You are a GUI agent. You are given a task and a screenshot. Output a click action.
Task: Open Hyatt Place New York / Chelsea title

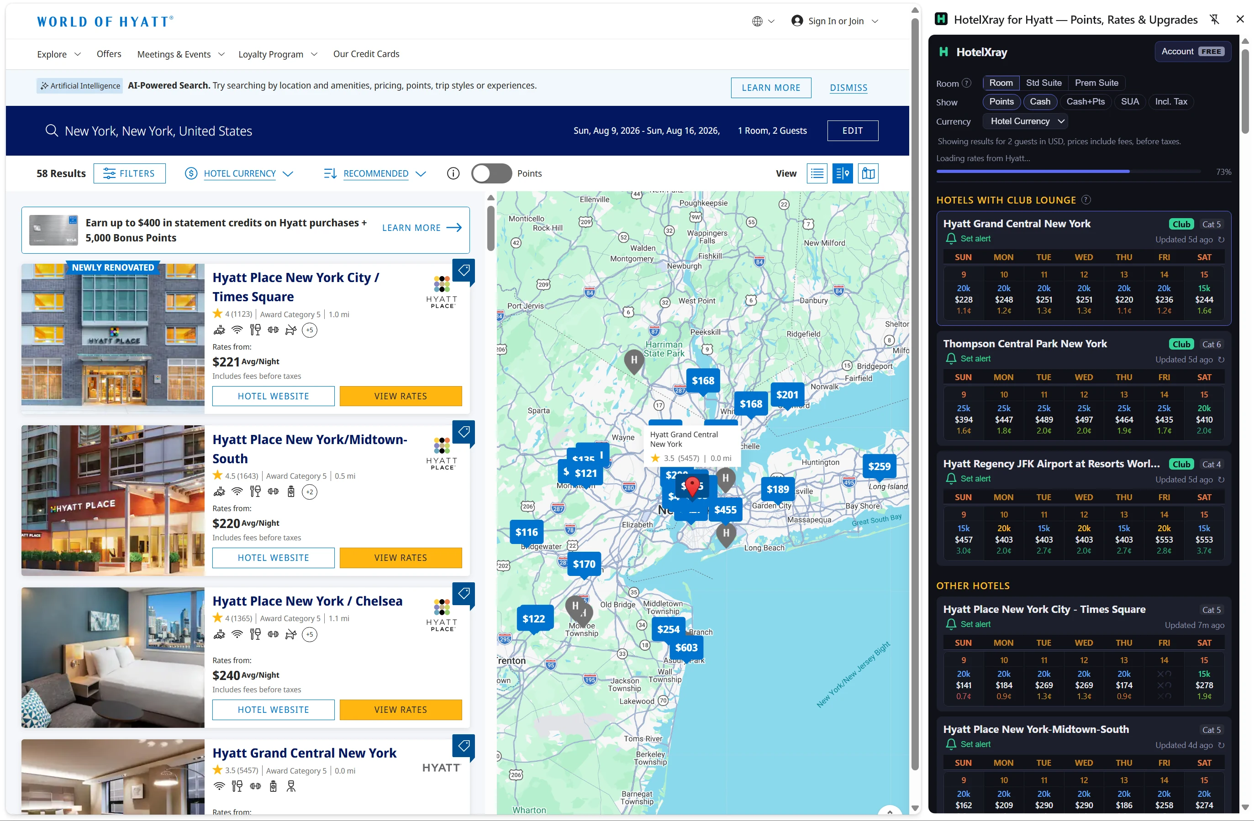(307, 601)
